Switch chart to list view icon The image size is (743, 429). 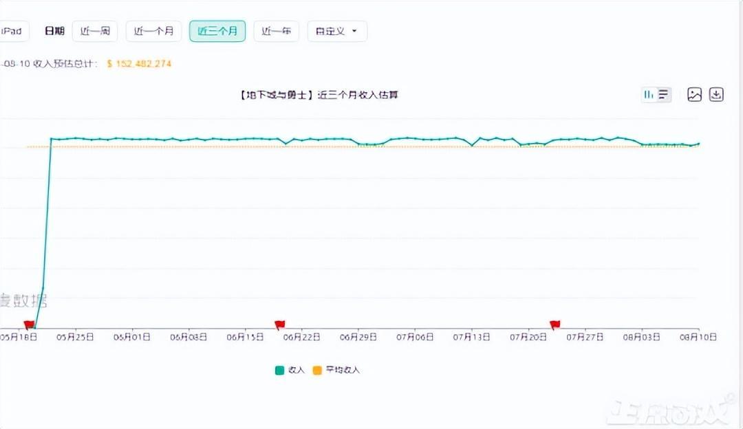(663, 95)
